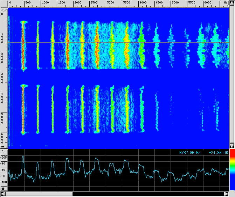Click the horizontal scrollbar's right arrow
The height and width of the screenshot is (197, 235).
(226, 194)
